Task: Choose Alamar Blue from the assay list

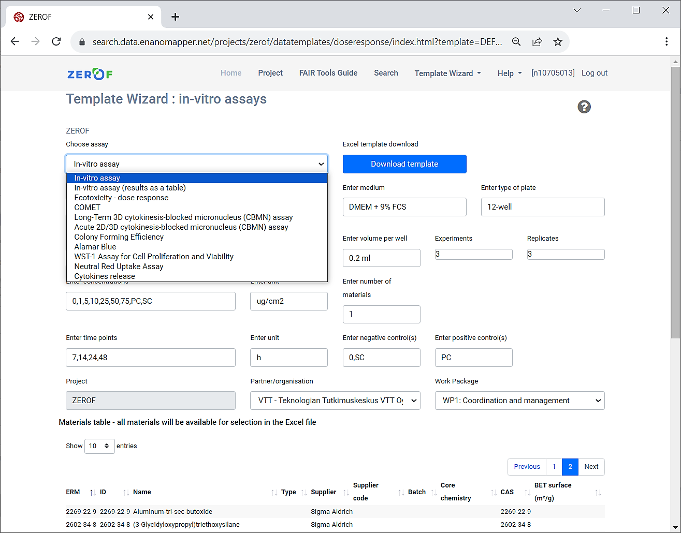Action: pos(95,247)
